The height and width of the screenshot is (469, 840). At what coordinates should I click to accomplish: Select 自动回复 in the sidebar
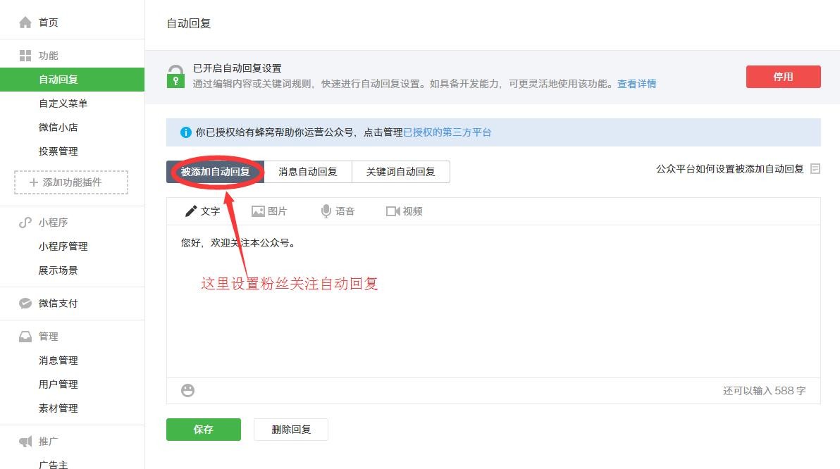73,80
